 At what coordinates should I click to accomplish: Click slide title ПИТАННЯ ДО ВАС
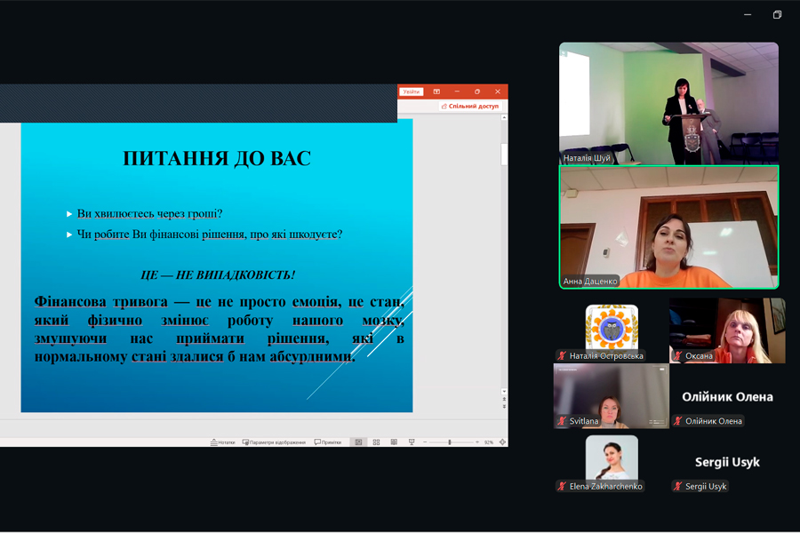(217, 159)
